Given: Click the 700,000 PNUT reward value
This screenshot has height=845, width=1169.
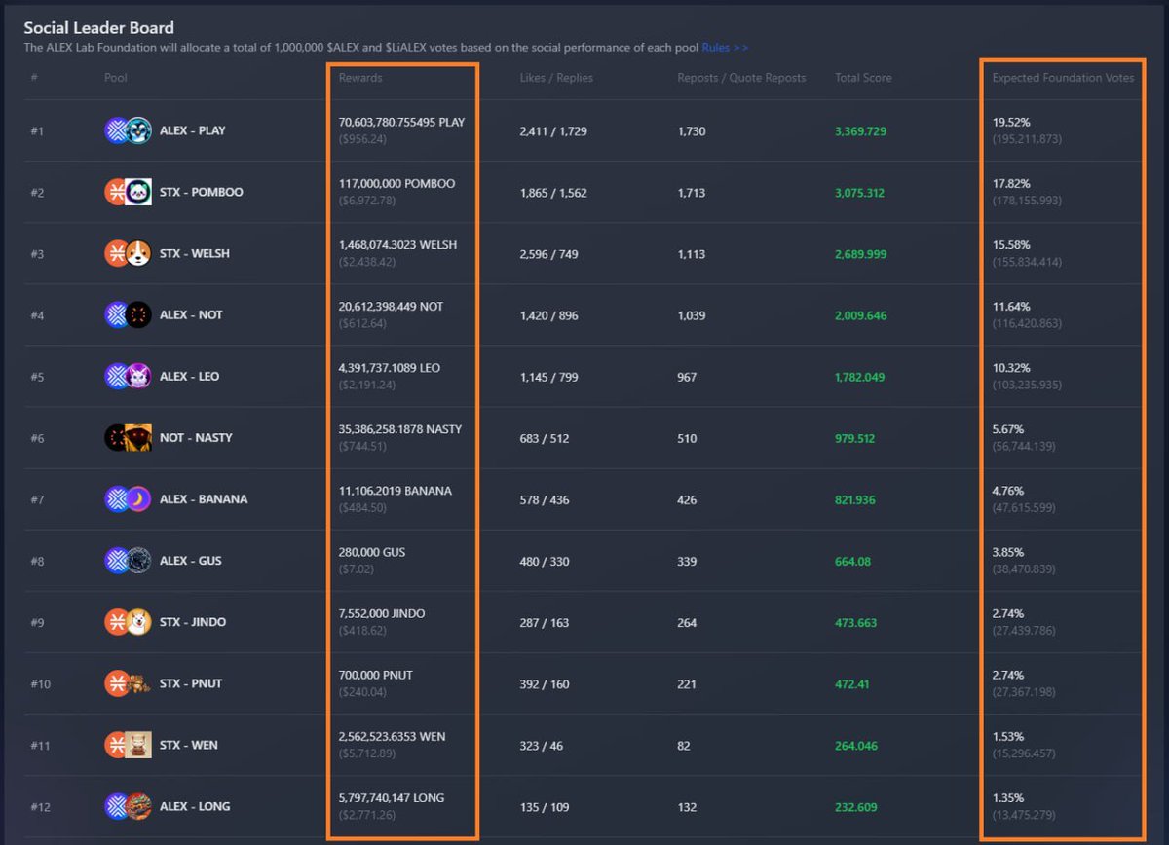Looking at the screenshot, I should (376, 675).
